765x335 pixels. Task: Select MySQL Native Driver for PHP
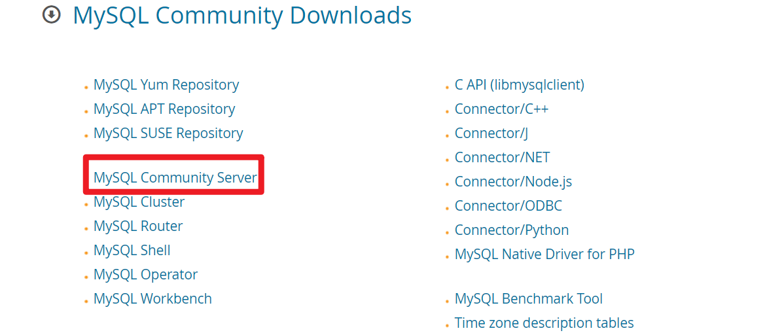[544, 255]
